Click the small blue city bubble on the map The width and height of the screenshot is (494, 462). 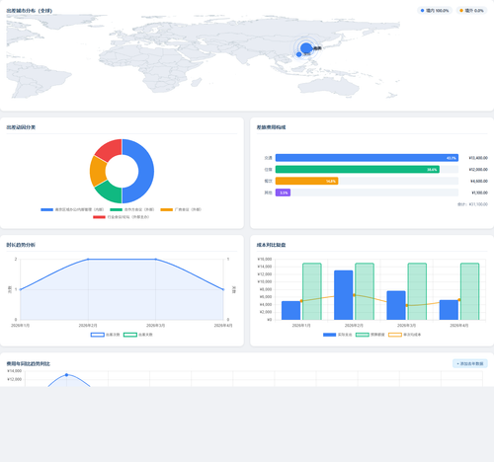(x=298, y=54)
